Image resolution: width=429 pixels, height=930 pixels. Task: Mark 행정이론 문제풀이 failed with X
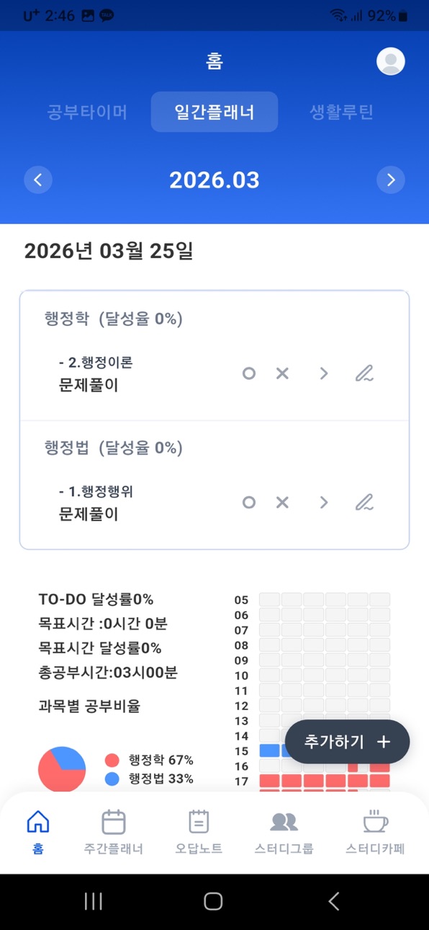(x=282, y=373)
